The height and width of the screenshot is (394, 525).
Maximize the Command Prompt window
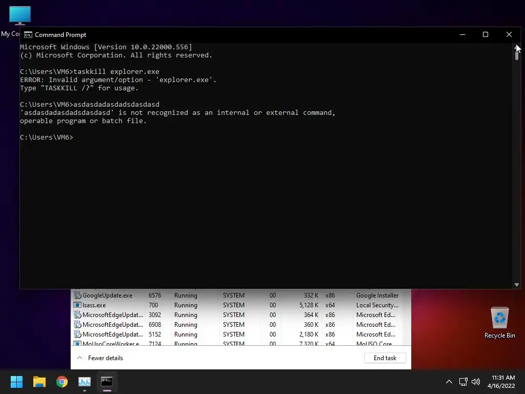coord(486,34)
